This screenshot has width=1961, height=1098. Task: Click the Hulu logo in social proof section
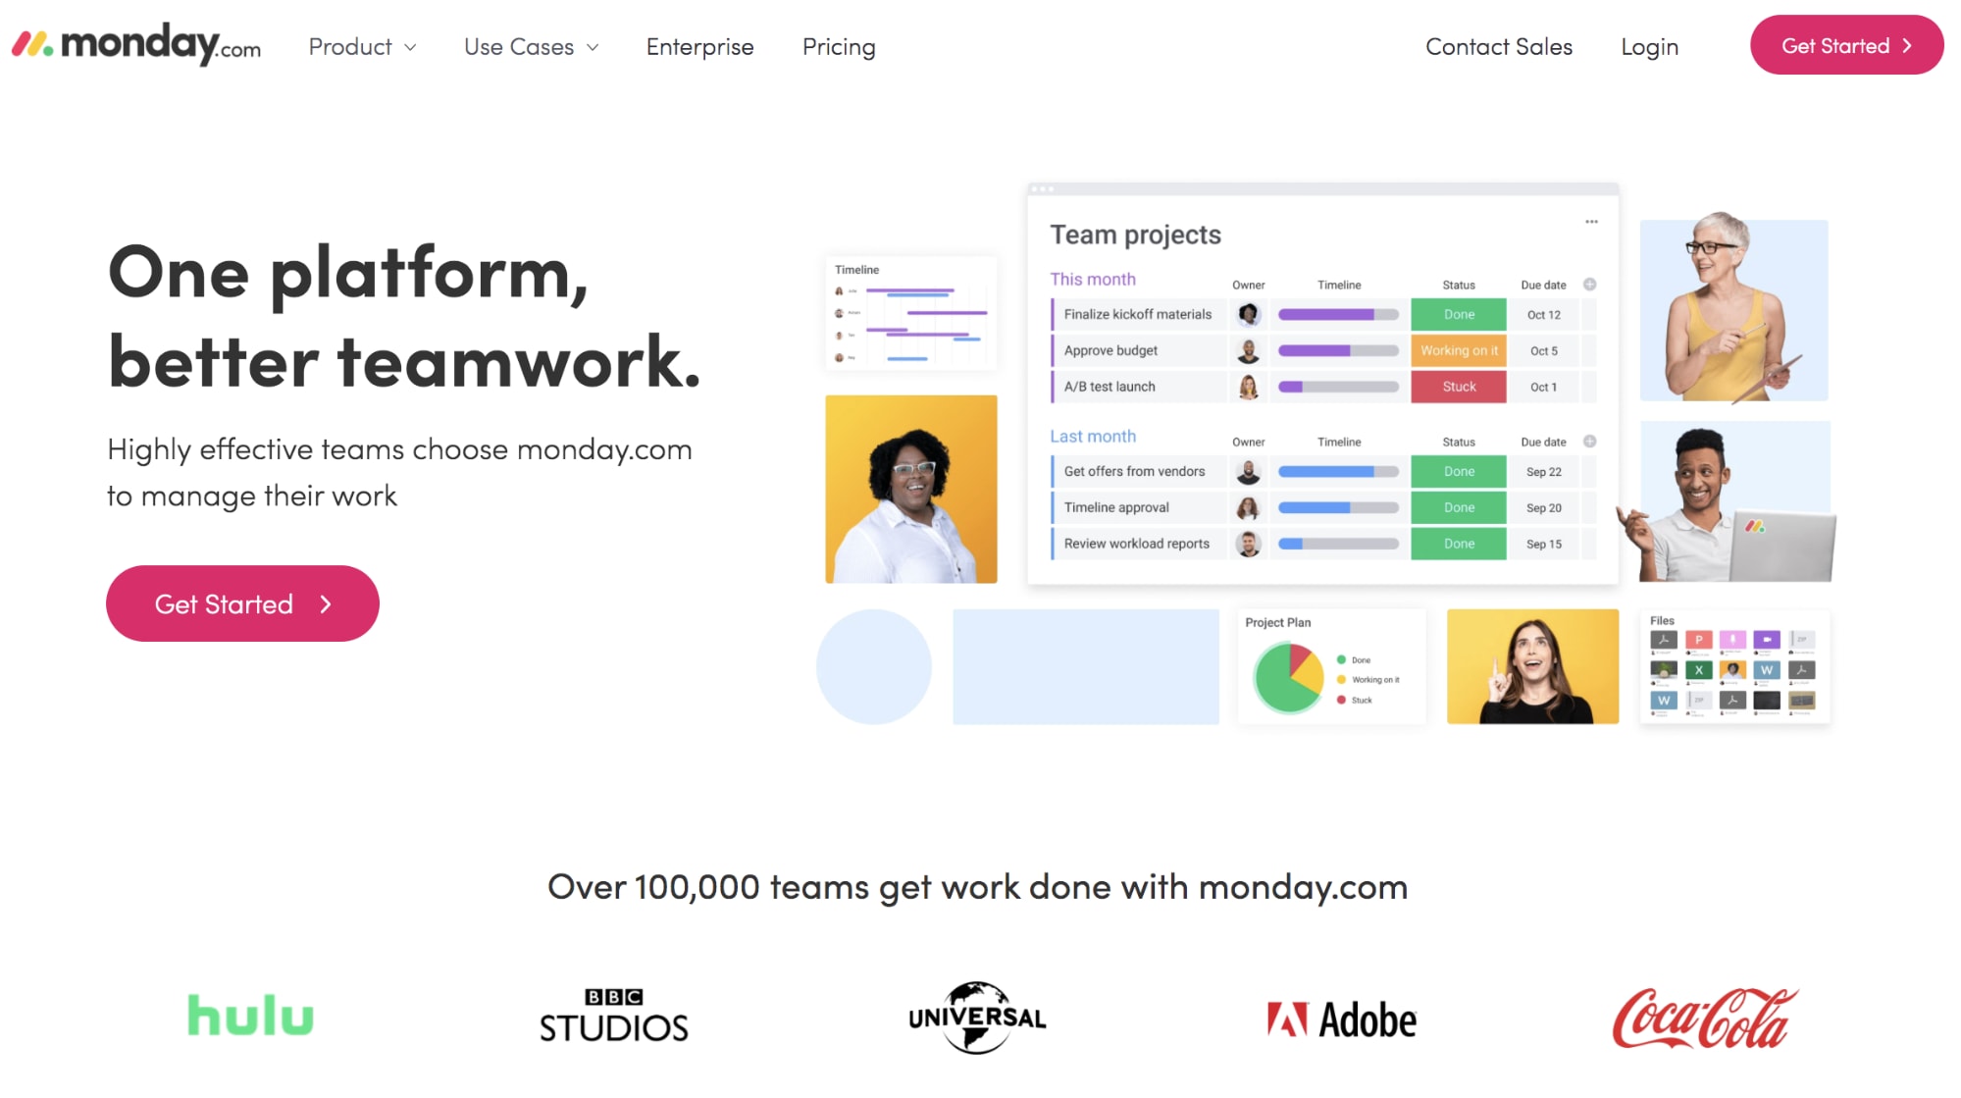pos(248,1016)
